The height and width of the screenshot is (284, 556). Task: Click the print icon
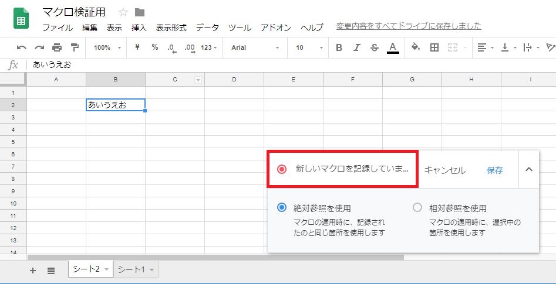57,47
